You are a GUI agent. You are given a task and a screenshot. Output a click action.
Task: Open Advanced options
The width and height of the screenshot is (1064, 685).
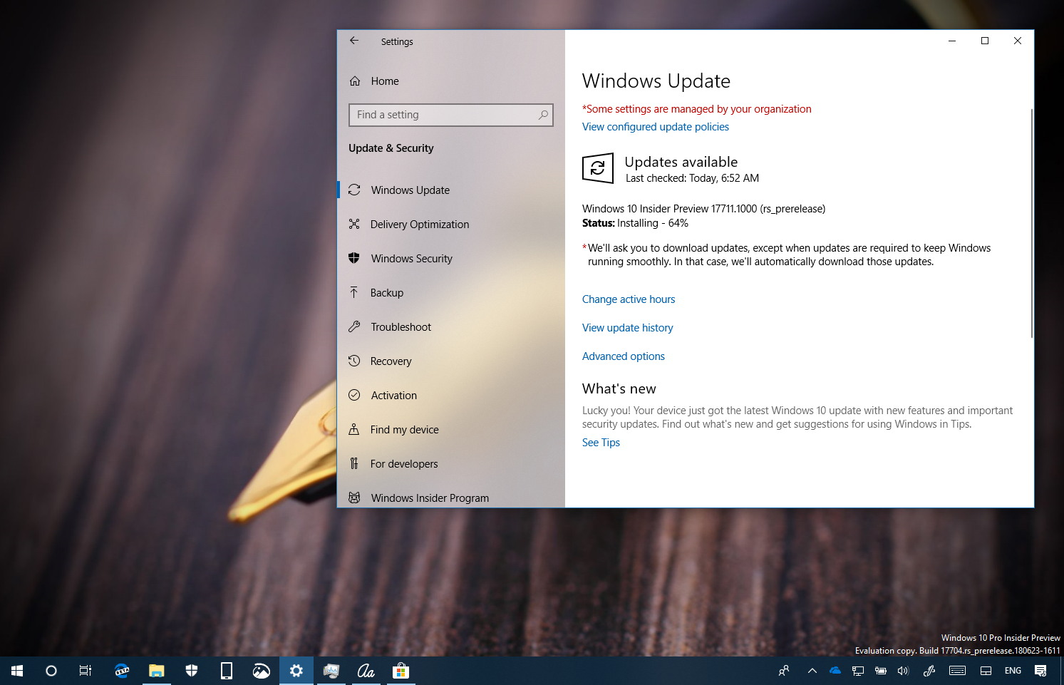click(623, 356)
